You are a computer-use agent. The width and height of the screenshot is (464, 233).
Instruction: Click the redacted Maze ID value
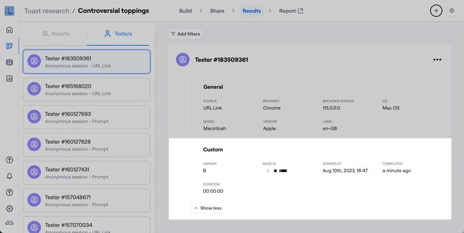click(276, 171)
